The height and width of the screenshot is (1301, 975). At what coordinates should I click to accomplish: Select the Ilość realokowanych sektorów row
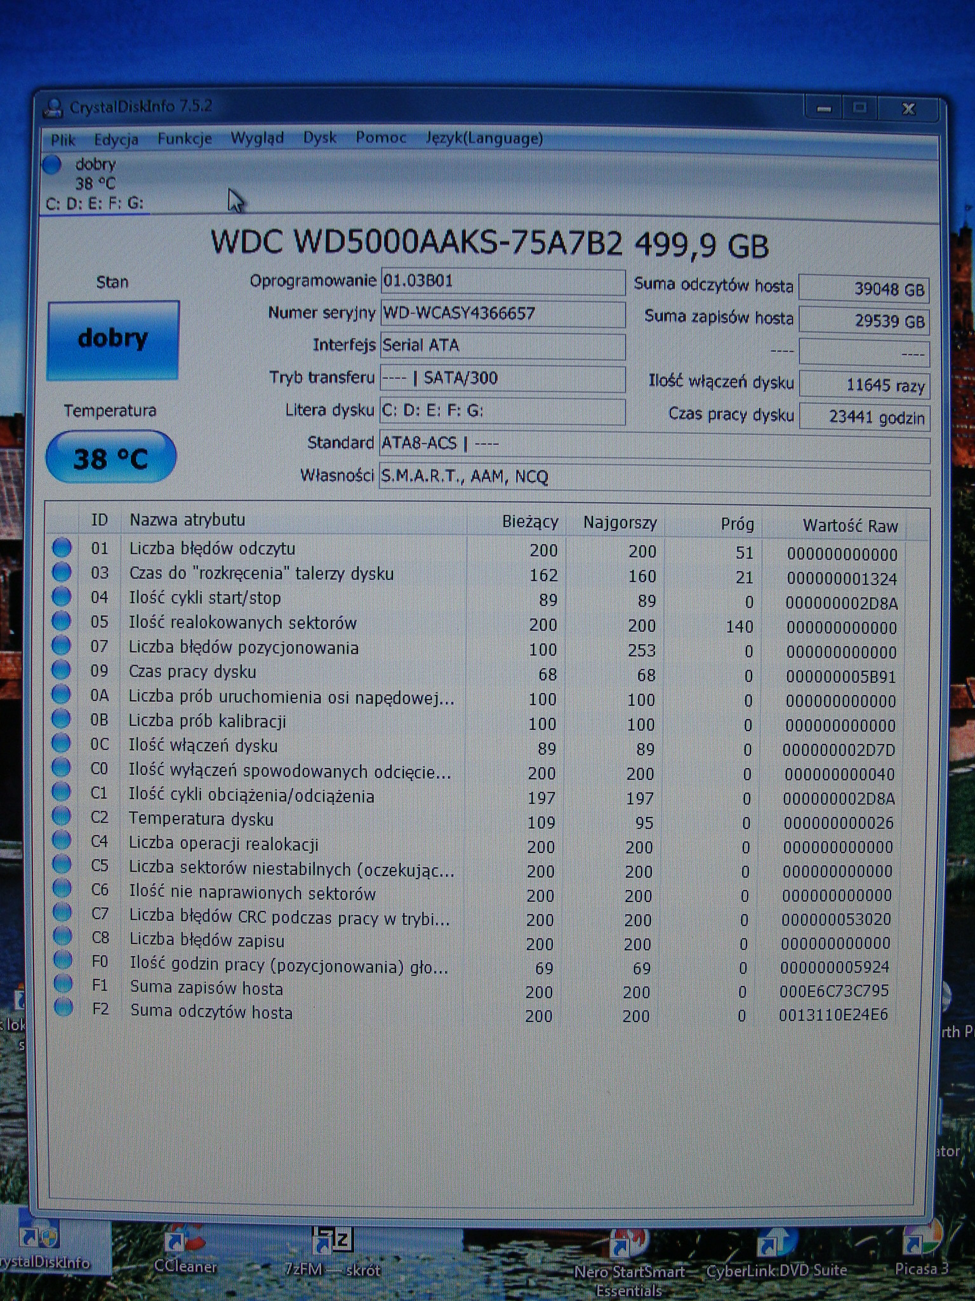[476, 624]
